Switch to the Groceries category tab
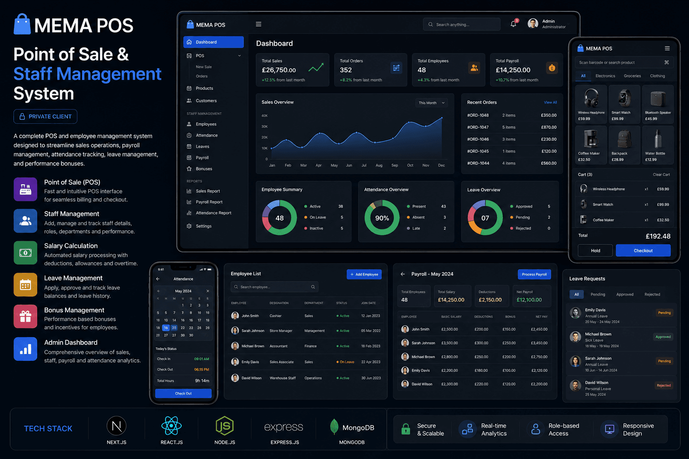The image size is (689, 459). [x=632, y=76]
